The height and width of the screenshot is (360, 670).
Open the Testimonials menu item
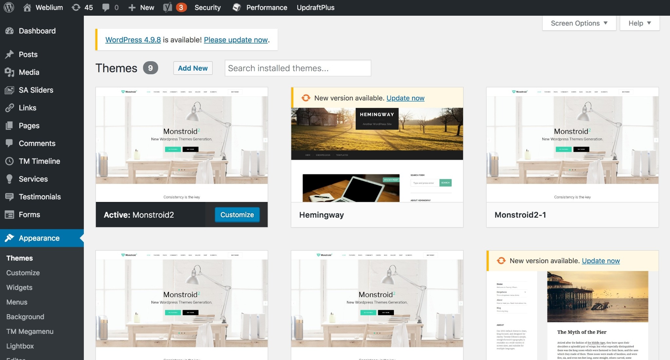click(40, 197)
